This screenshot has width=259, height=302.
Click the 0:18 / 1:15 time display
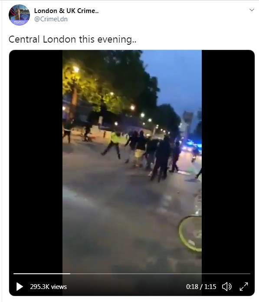(201, 287)
